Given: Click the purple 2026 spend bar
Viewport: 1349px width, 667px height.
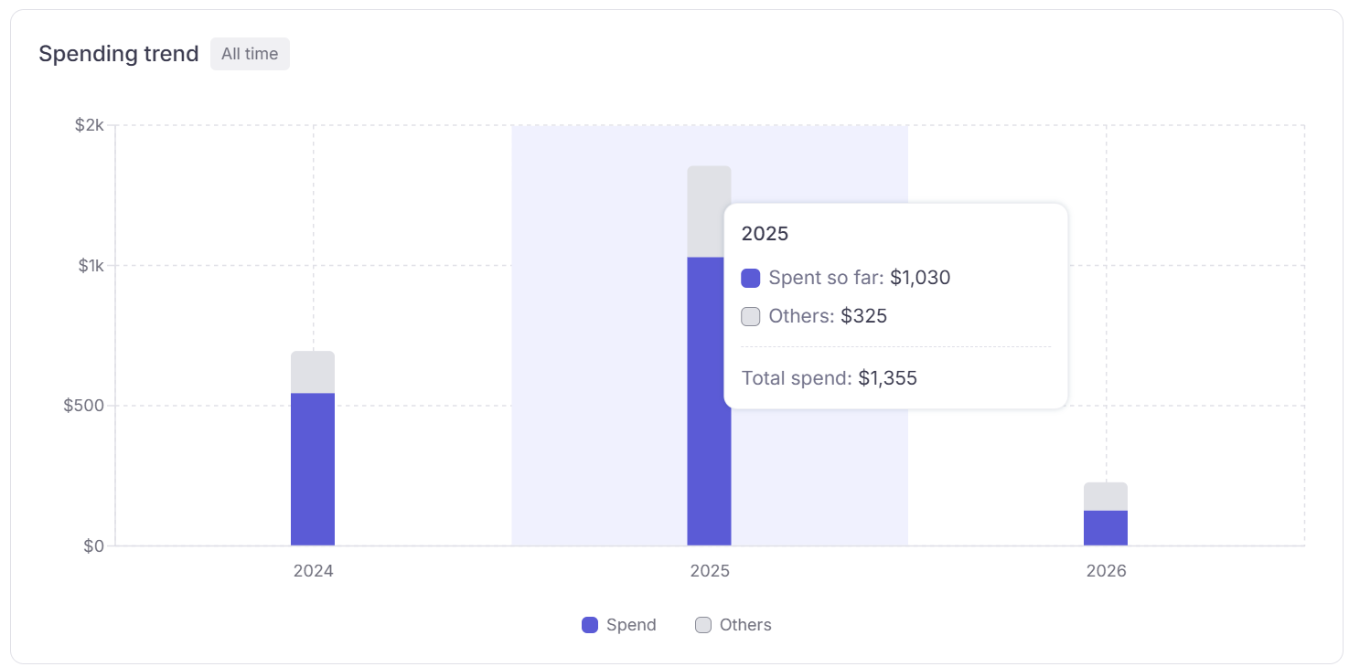Looking at the screenshot, I should coord(1106,528).
